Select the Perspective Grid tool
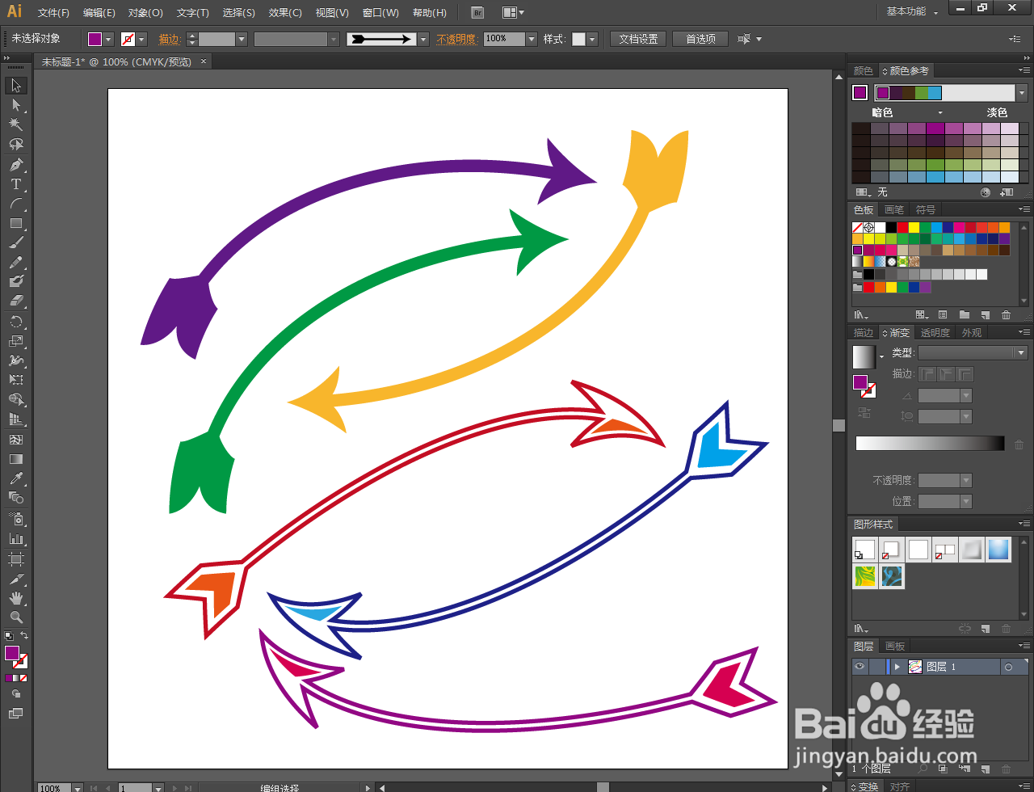 [x=16, y=419]
